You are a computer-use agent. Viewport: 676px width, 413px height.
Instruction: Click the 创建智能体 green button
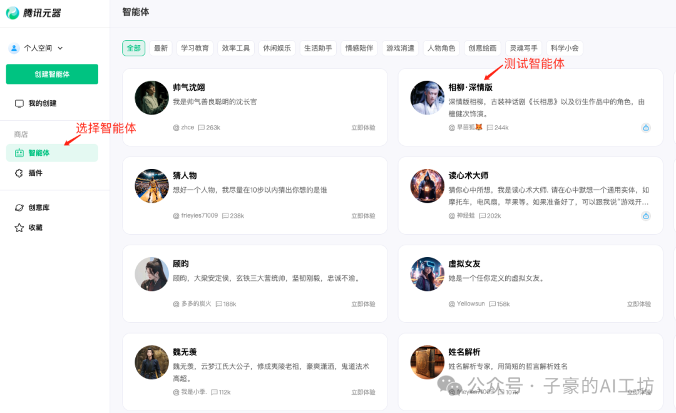pos(52,74)
